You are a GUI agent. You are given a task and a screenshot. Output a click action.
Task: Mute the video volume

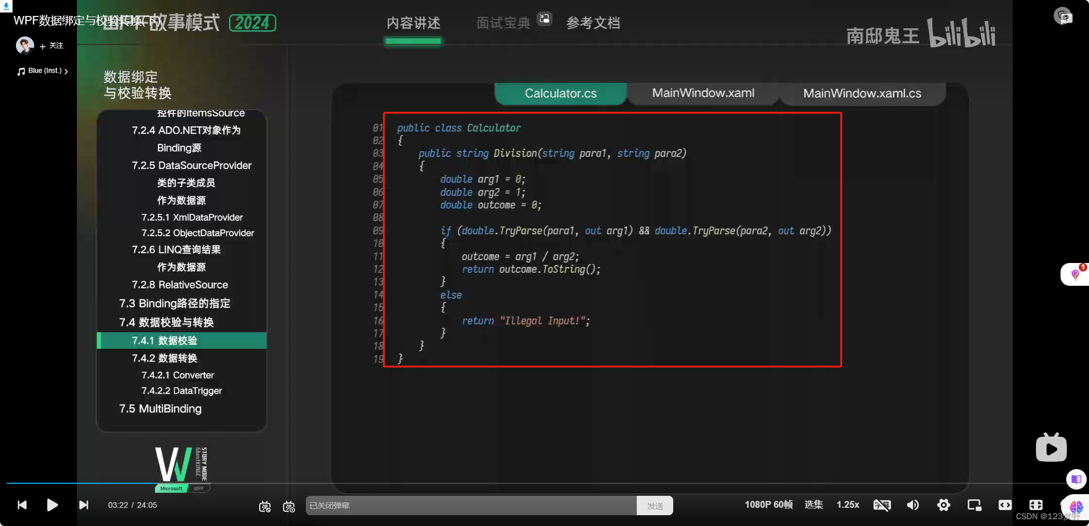[912, 505]
